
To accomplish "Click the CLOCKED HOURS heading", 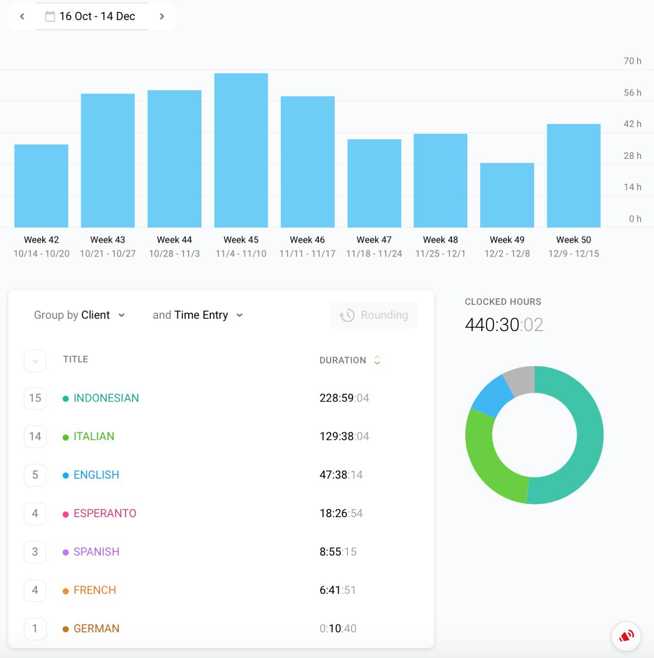I will pyautogui.click(x=503, y=302).
